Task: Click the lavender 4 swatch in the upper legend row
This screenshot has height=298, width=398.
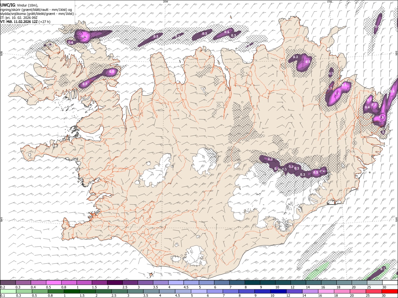Action: (x=176, y=283)
